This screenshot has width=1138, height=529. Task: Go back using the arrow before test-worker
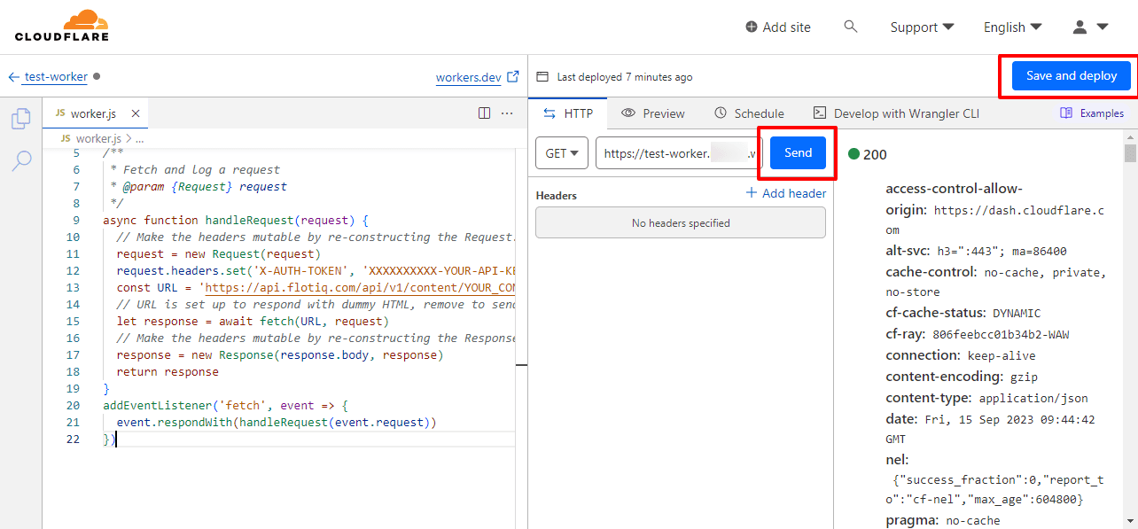pyautogui.click(x=14, y=77)
